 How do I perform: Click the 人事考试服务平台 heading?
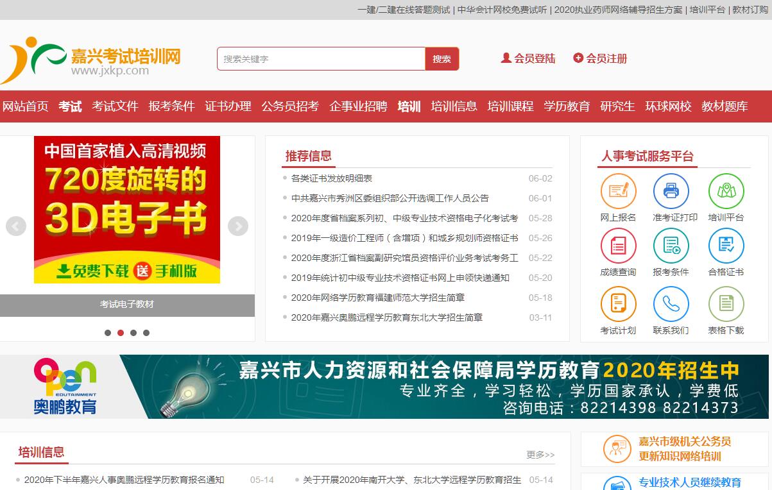coord(648,156)
